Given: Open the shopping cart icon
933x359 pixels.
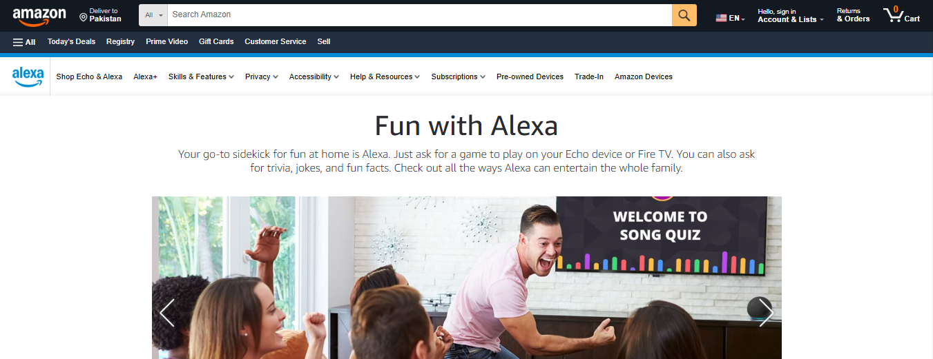Looking at the screenshot, I should point(901,15).
